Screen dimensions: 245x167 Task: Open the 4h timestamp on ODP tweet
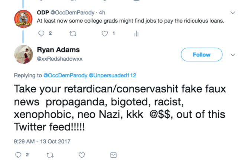click(102, 13)
